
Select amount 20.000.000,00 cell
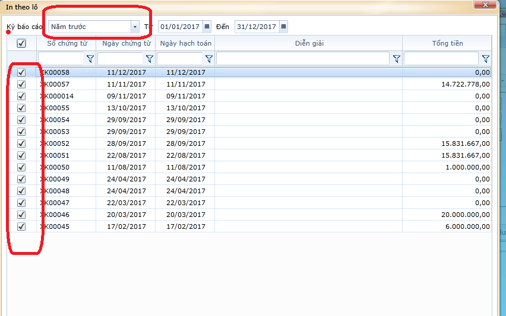click(x=447, y=215)
